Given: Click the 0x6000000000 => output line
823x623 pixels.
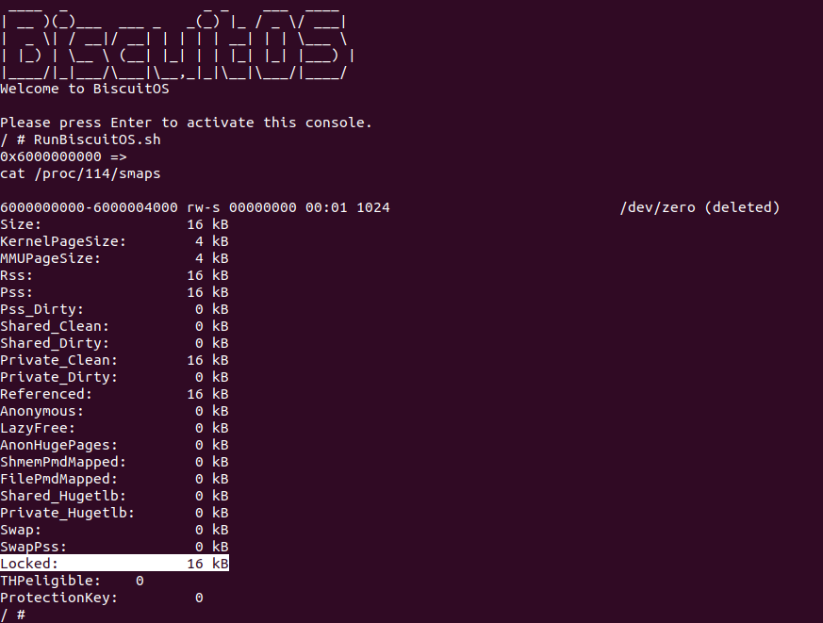Looking at the screenshot, I should (x=63, y=156).
